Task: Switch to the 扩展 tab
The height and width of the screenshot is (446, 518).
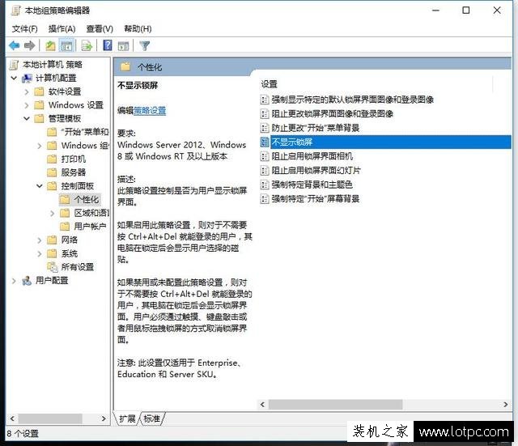Action: (128, 418)
